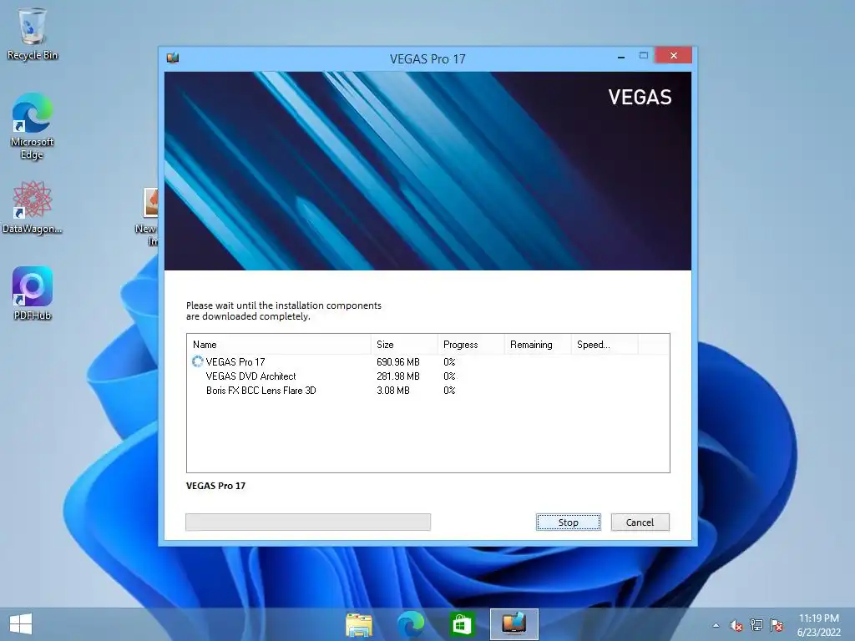Open the clock showing 11:19 PM
Screen dimensions: 855x641
(818, 625)
